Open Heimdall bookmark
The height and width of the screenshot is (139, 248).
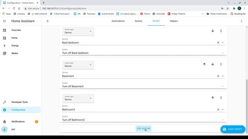(x=159, y=14)
